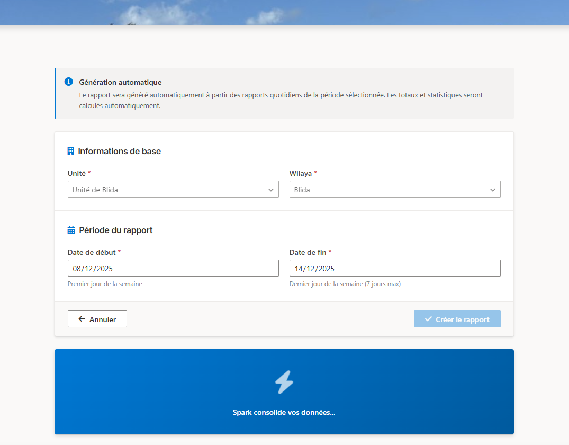
Task: Click the sky header image at top
Action: pyautogui.click(x=284, y=12)
